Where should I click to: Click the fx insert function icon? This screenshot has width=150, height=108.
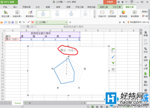point(32,27)
